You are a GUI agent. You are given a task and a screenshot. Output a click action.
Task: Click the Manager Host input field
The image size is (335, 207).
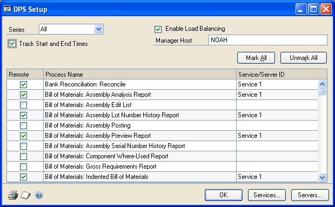pyautogui.click(x=267, y=40)
